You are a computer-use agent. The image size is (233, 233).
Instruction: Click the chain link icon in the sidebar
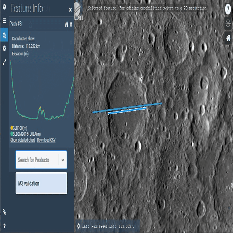click(4, 212)
